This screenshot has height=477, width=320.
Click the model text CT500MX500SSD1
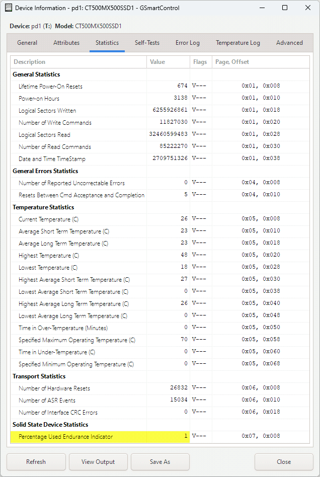pos(98,26)
